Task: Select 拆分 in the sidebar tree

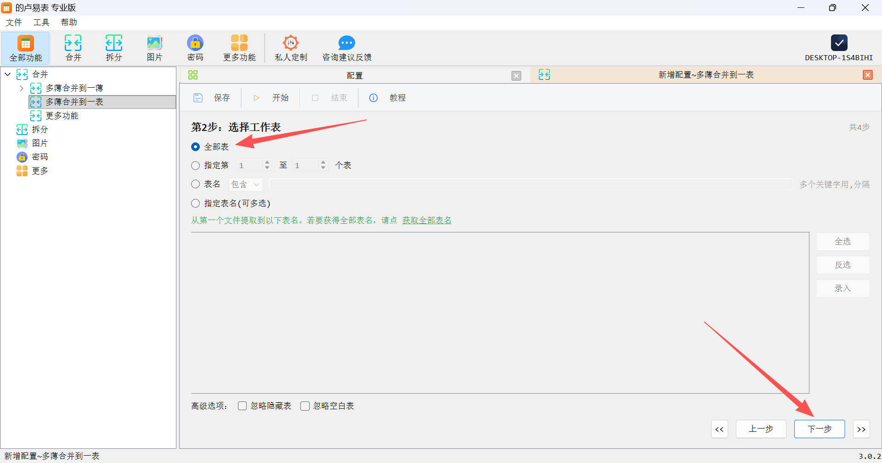Action: 40,130
